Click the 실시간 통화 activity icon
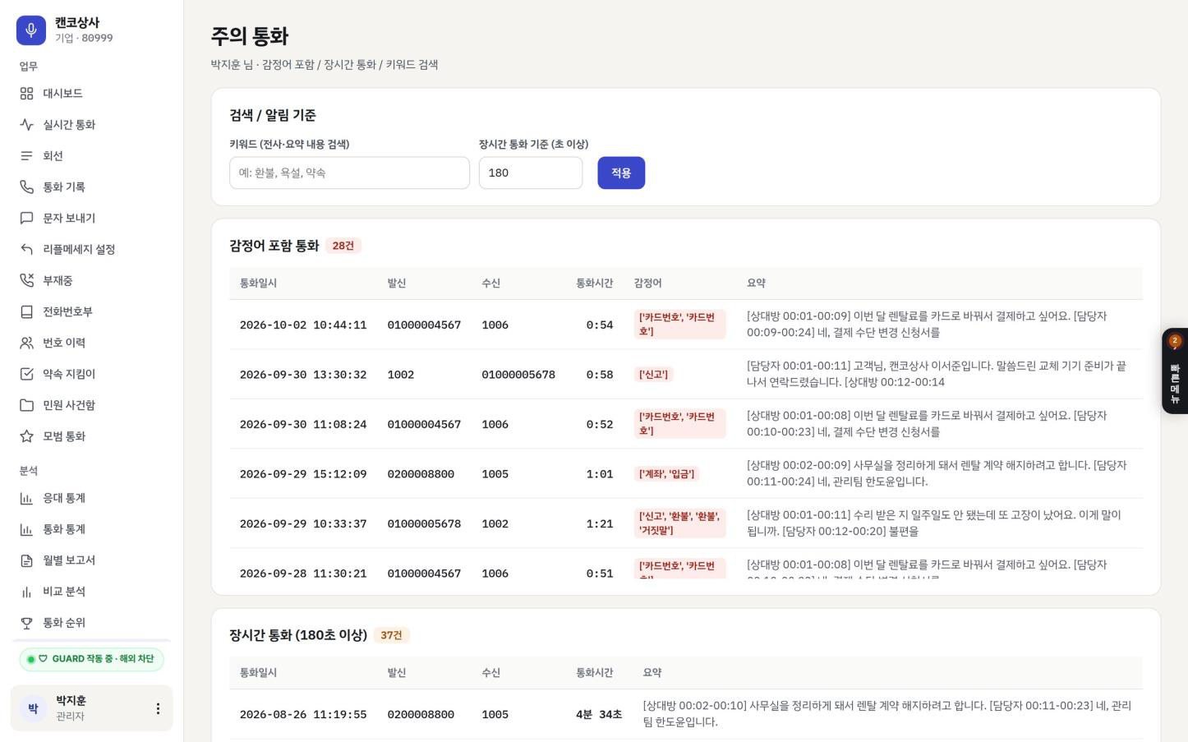Image resolution: width=1188 pixels, height=742 pixels. 27,125
